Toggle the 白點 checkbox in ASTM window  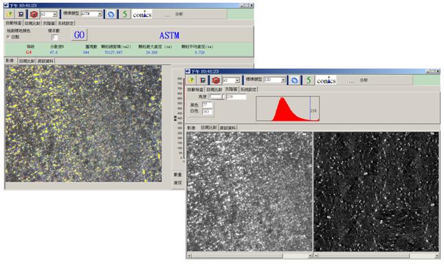point(8,37)
